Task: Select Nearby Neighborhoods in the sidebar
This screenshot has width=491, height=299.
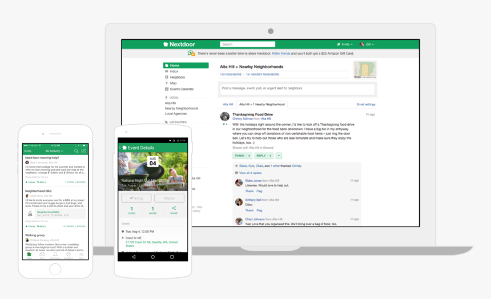Action: click(182, 108)
